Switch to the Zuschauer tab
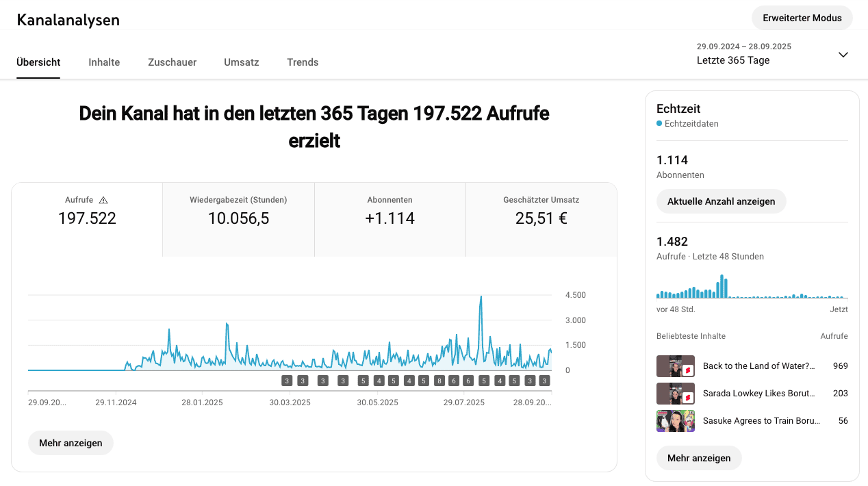The image size is (868, 486). (x=173, y=62)
